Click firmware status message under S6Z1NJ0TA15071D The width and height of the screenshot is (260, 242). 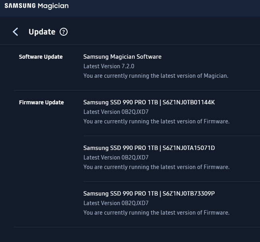pyautogui.click(x=156, y=167)
